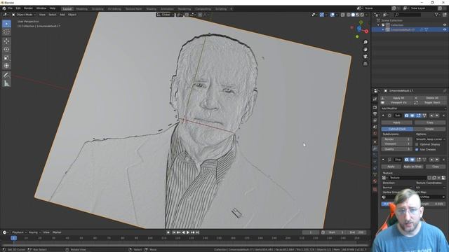
Task: Toggle the snapping magnet in header
Action: click(x=187, y=15)
